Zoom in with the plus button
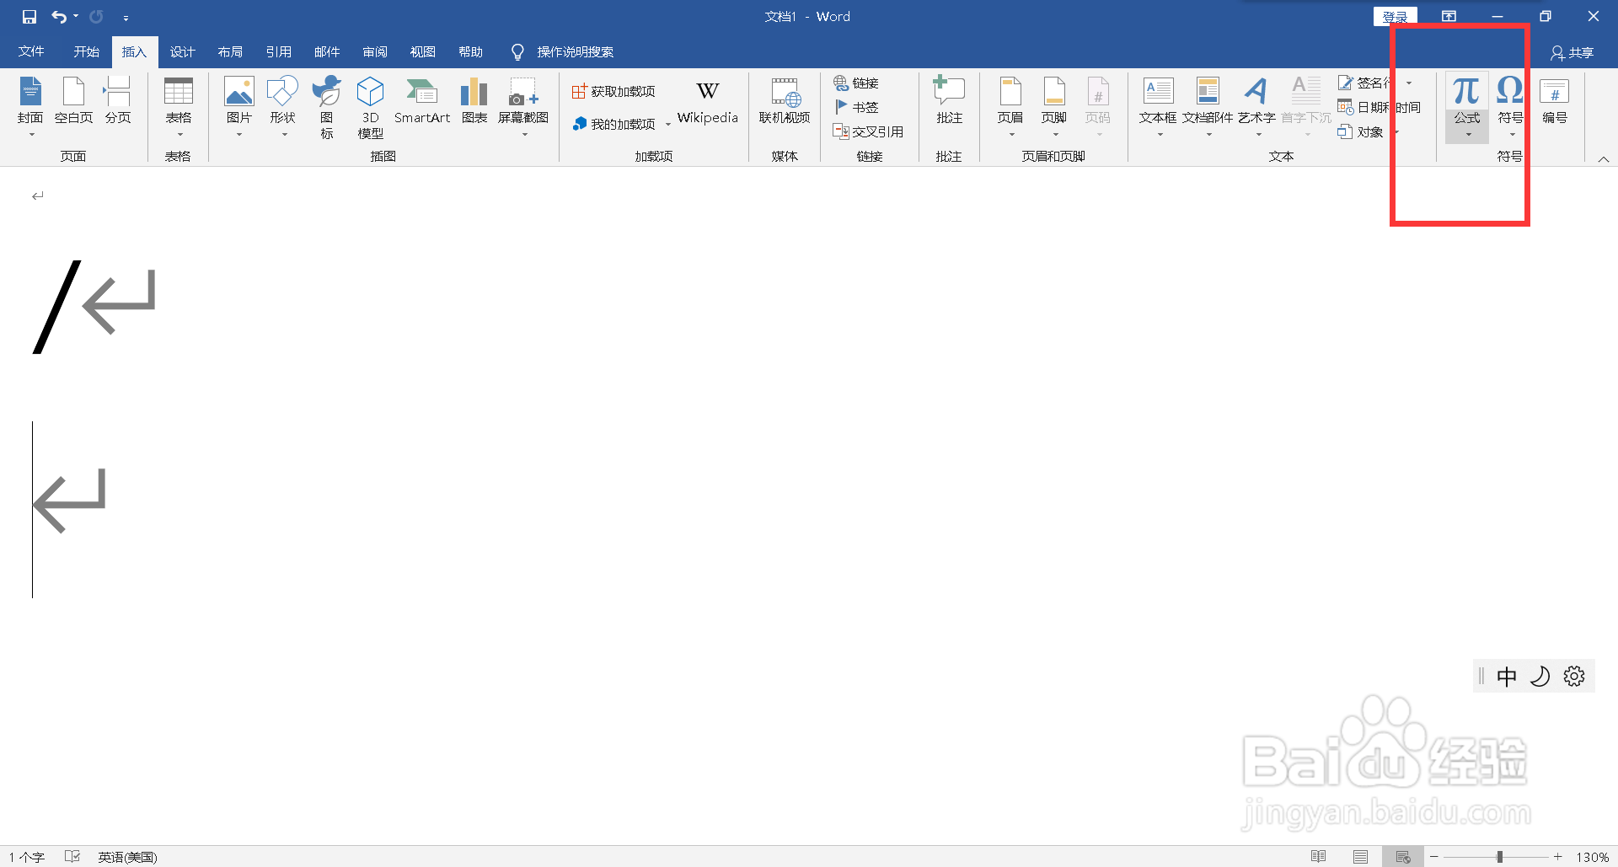The width and height of the screenshot is (1618, 867). tap(1558, 857)
